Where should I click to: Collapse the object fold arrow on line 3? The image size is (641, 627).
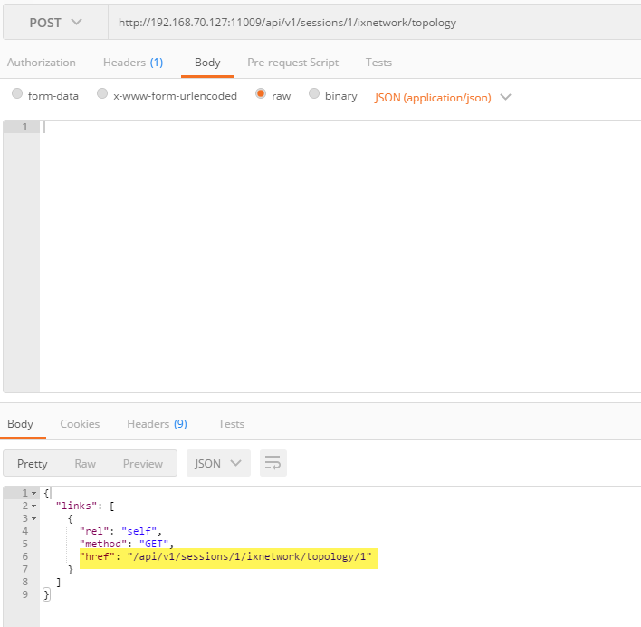pyautogui.click(x=34, y=518)
